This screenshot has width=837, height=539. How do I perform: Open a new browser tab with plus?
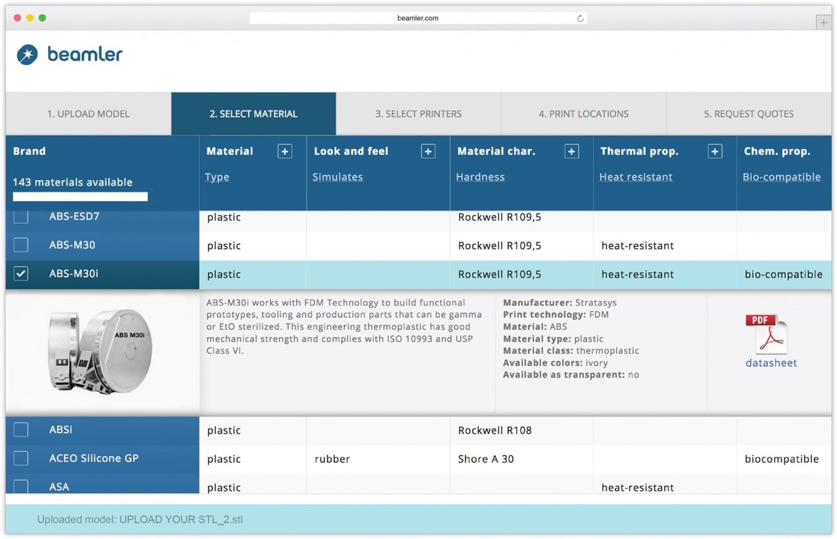coord(823,22)
